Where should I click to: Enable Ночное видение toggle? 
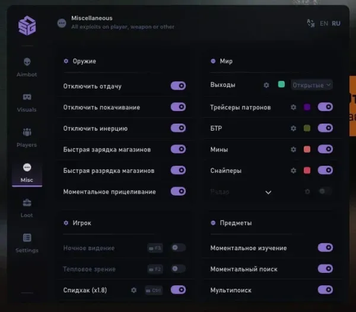pos(178,247)
